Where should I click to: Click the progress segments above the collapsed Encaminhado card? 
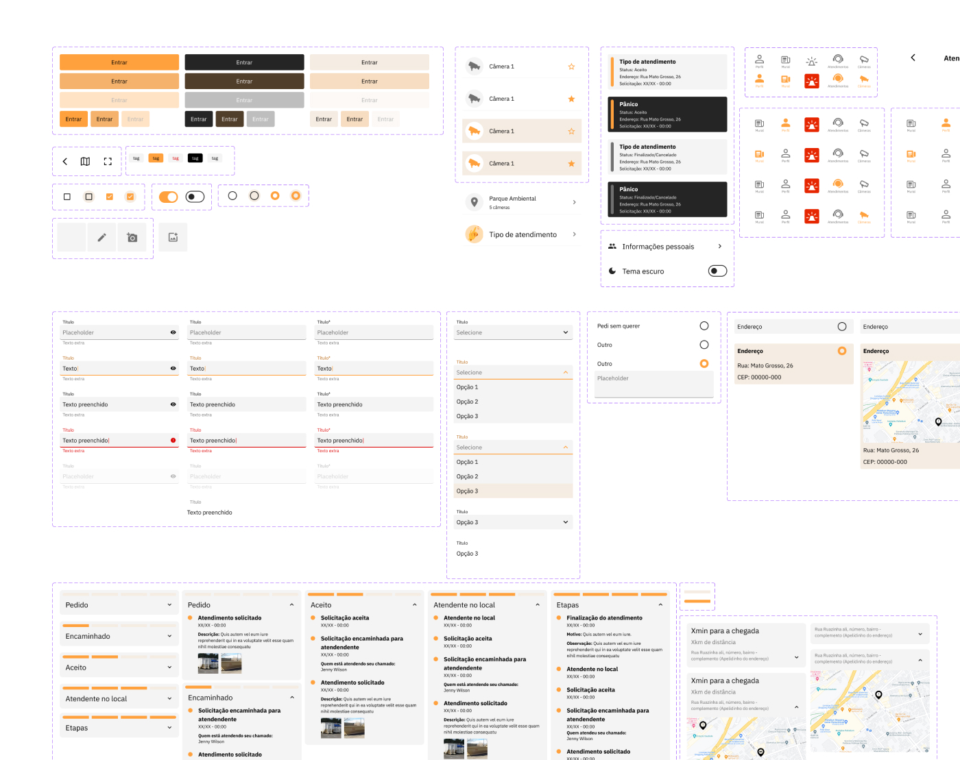coord(119,626)
